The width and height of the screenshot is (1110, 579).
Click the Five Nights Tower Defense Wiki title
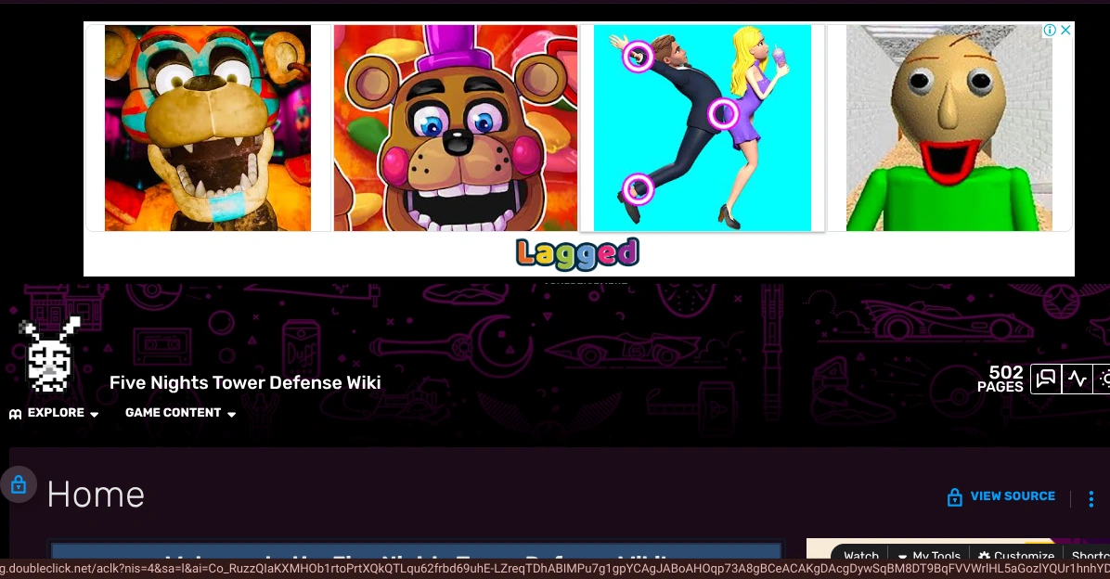tap(245, 382)
